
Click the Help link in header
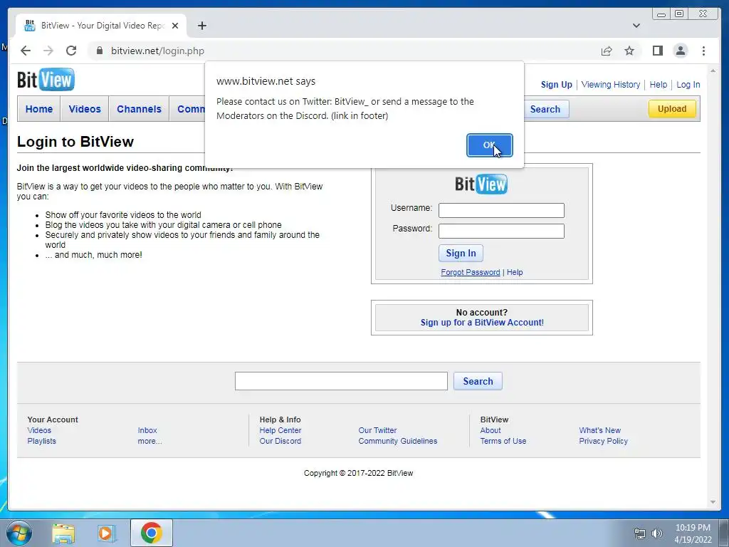[x=658, y=85]
